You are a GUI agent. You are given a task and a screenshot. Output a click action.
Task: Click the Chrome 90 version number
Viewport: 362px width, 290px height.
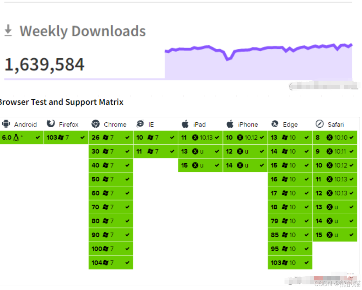click(96, 235)
